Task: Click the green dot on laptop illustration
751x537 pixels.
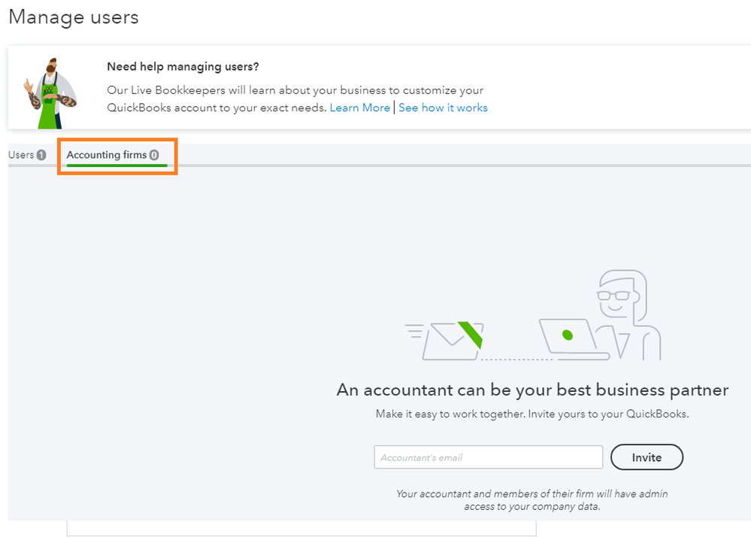Action: 568,335
